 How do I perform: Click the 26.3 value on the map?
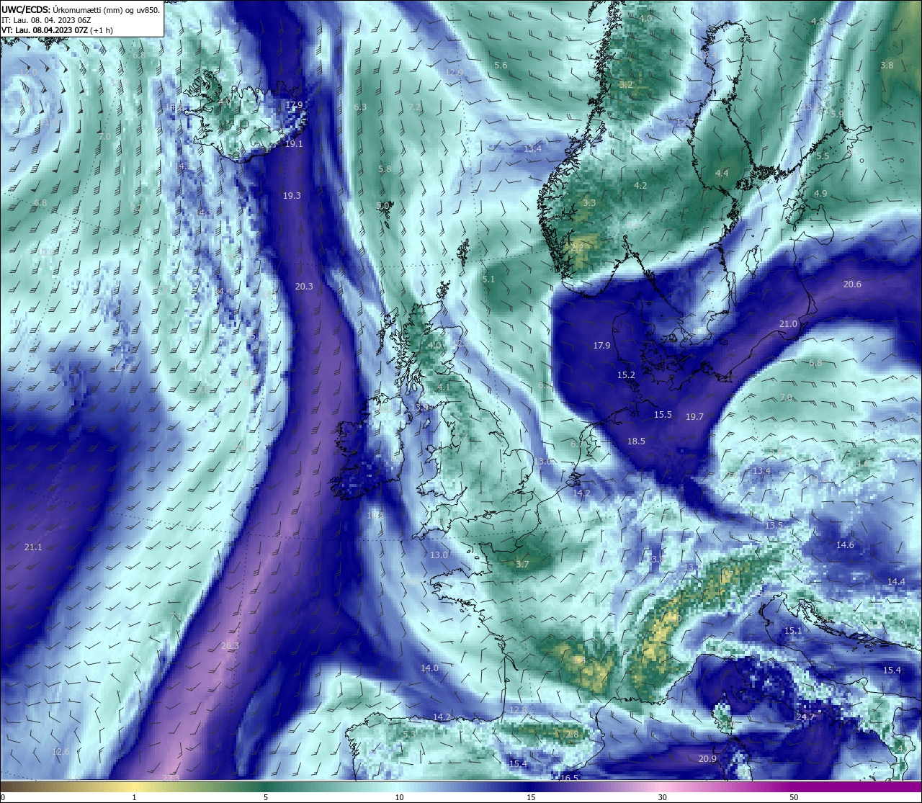(230, 646)
